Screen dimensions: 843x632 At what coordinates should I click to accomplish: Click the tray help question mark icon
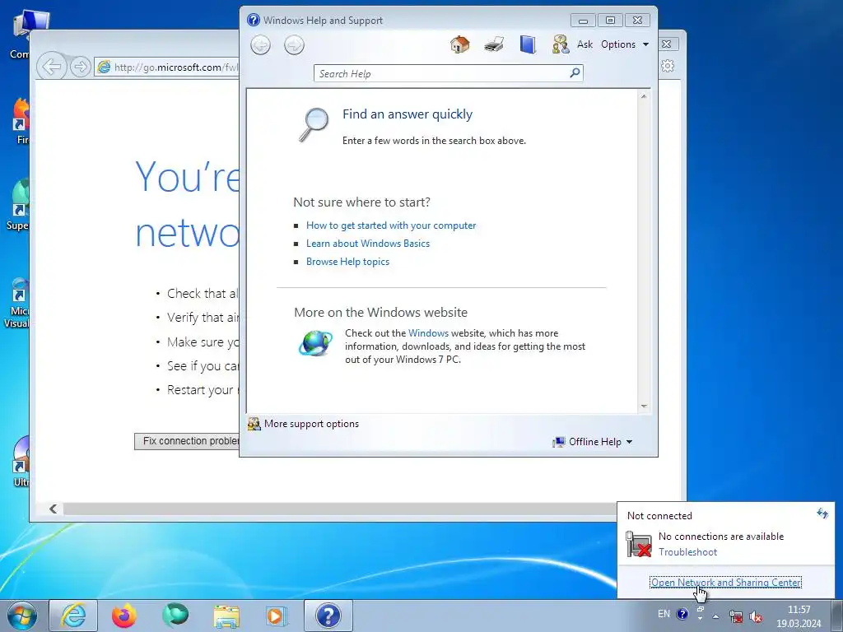pos(682,614)
